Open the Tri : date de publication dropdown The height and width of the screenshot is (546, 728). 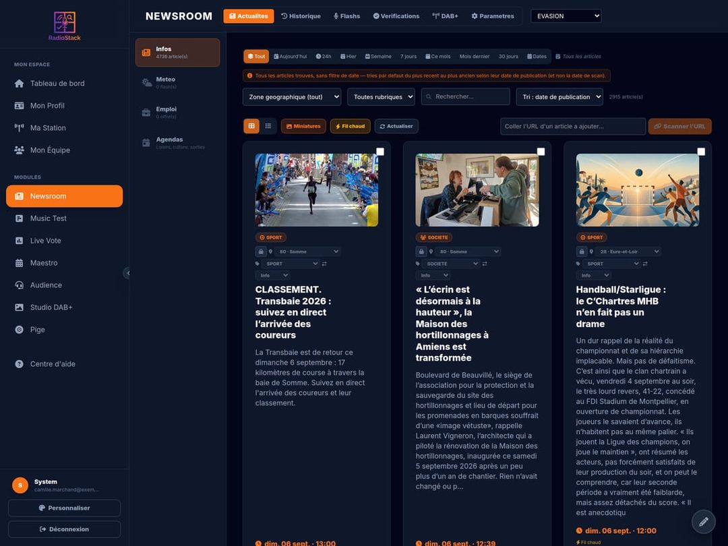(x=559, y=97)
